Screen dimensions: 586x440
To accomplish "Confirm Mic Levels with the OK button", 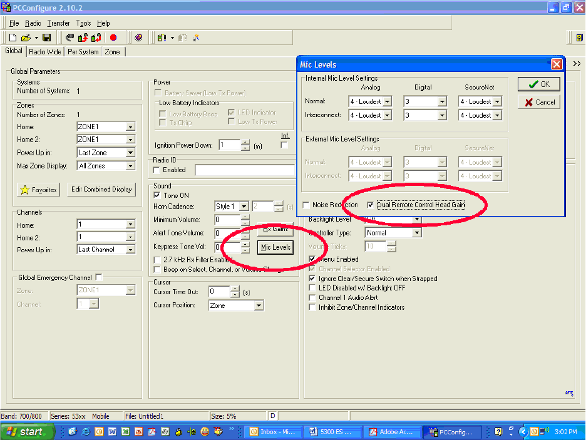I will (539, 84).
